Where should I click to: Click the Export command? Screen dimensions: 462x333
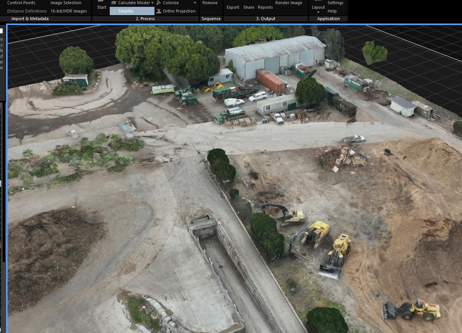(233, 7)
